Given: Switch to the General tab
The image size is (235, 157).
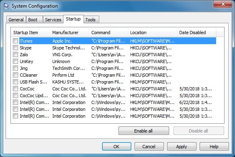Looking at the screenshot, I should point(16,20).
